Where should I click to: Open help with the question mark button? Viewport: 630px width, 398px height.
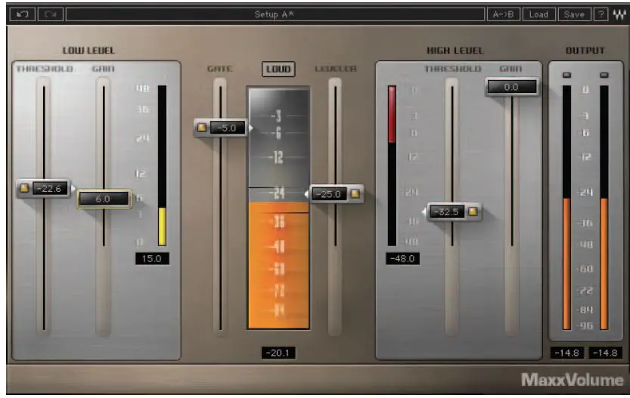601,14
